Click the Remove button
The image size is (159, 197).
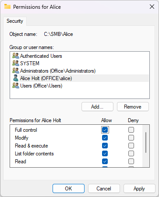pyautogui.click(x=133, y=107)
